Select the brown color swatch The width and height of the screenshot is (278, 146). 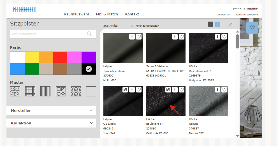coord(60,69)
